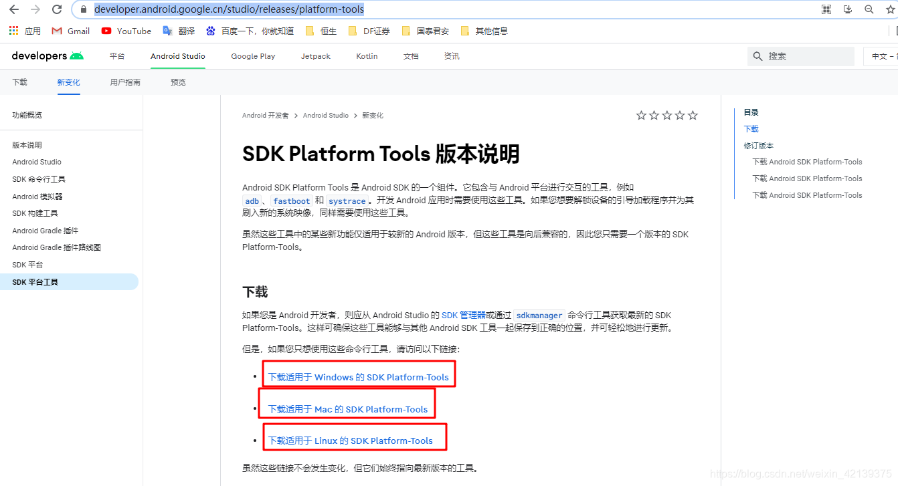The height and width of the screenshot is (486, 898).
Task: Open Android Gradle 插件路线图 in the sidebar
Action: pyautogui.click(x=57, y=247)
